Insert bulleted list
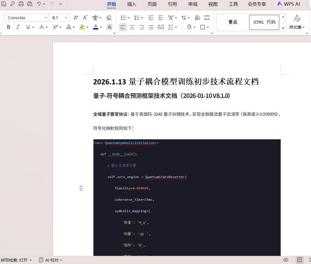The height and width of the screenshot is (264, 311). [123, 18]
